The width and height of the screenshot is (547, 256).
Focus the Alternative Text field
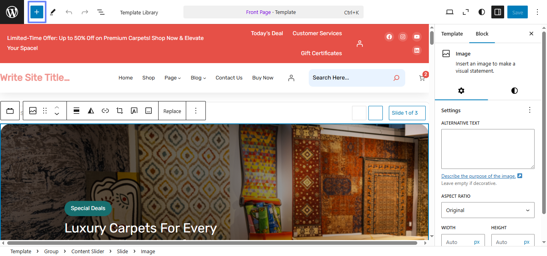[488, 149]
